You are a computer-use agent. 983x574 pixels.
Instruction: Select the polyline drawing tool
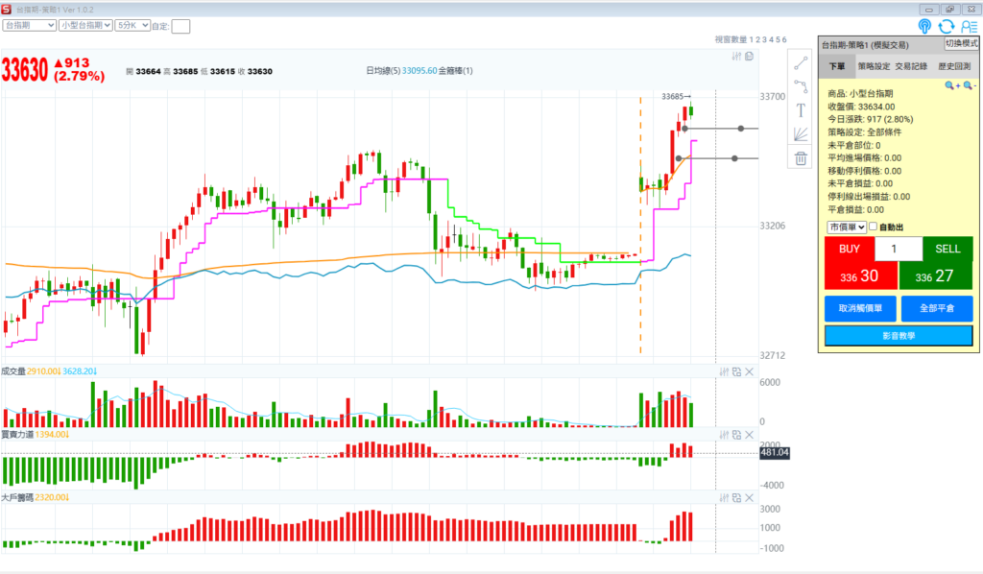(801, 86)
